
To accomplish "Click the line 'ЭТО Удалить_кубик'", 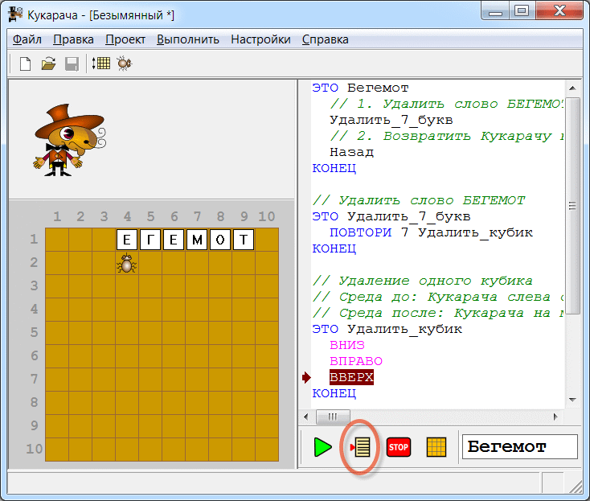I will click(387, 329).
